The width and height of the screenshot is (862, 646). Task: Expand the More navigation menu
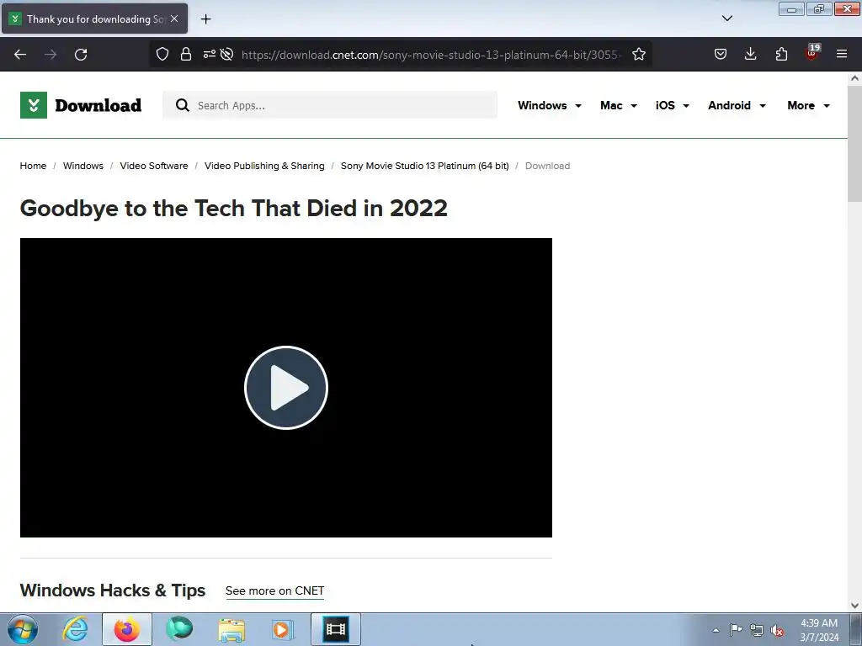(x=808, y=105)
